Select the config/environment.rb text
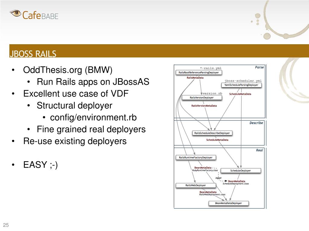This screenshot has width=309, height=231. [x=94, y=118]
